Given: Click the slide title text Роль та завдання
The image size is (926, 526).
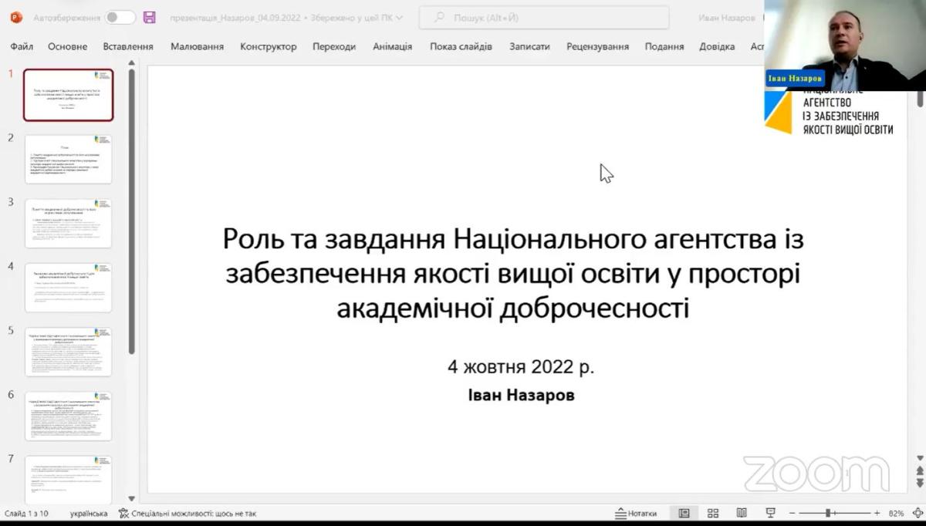Looking at the screenshot, I should click(x=514, y=274).
